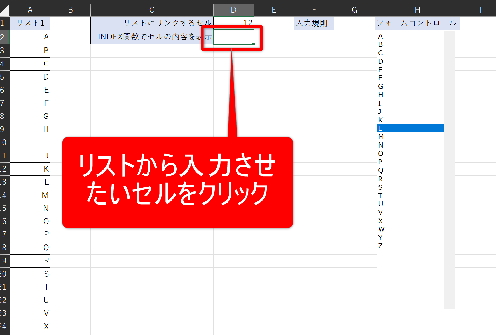Select the リスト1 header cell

pos(30,23)
